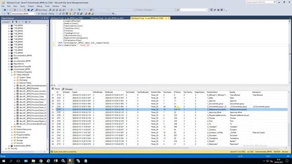The image size is (292, 164).
Task: Select the ERPDI database
Action: pyautogui.click(x=16, y=58)
